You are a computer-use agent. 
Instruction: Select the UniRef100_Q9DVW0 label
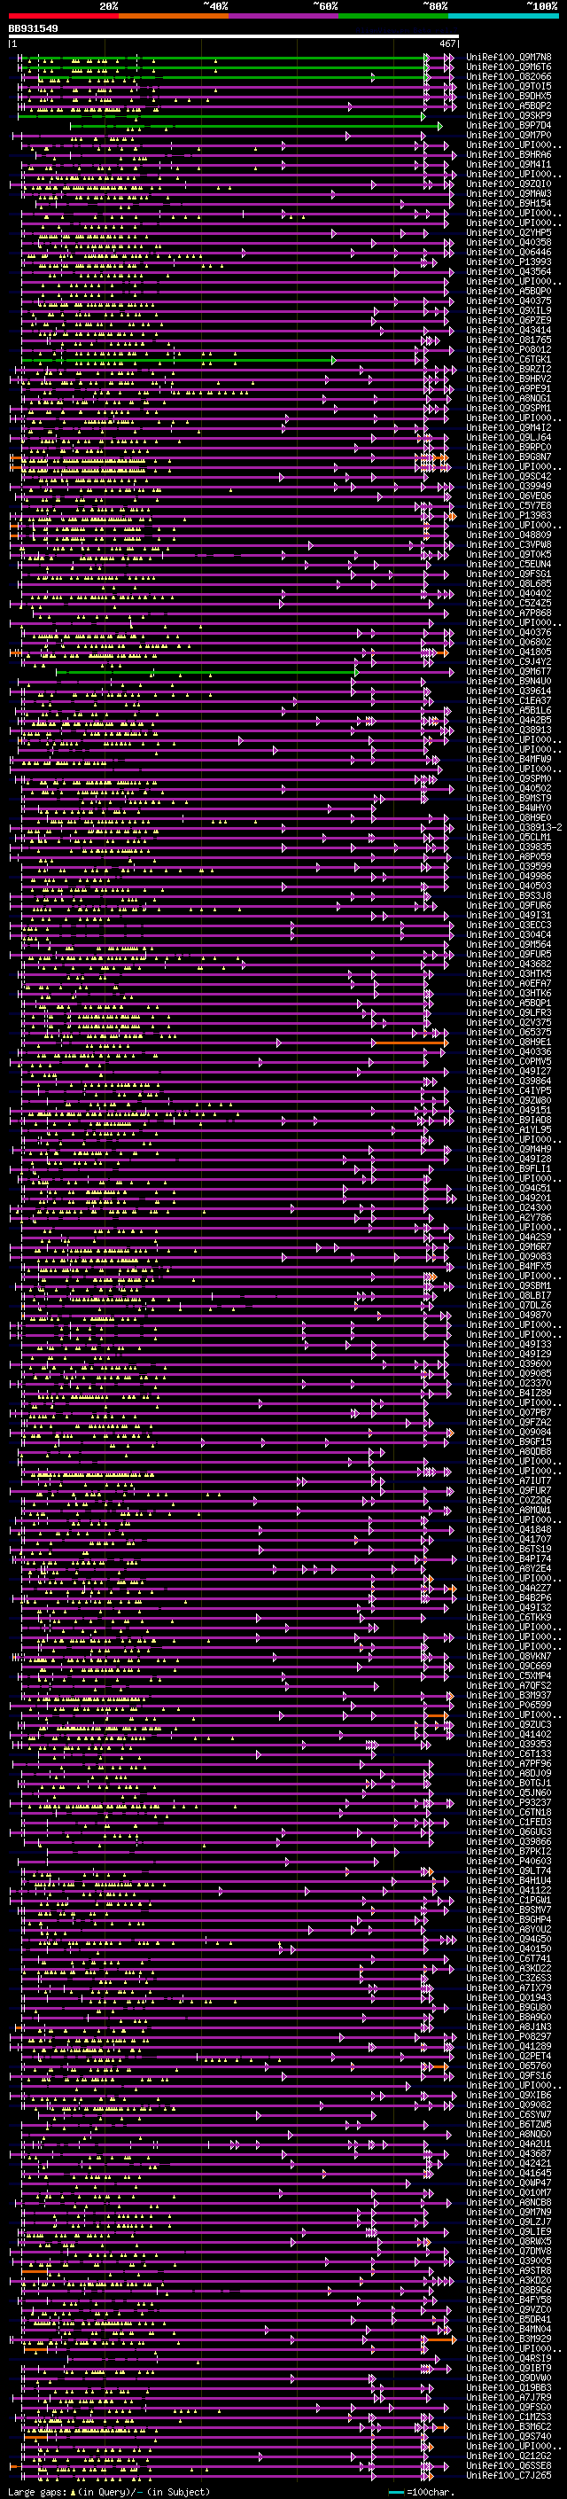[x=509, y=2378]
